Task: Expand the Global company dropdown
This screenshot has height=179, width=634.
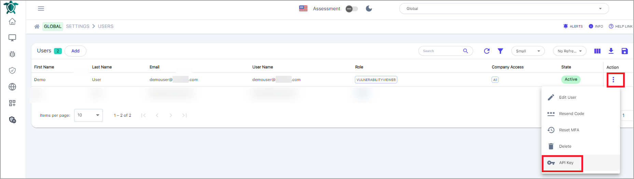Action: [x=504, y=9]
